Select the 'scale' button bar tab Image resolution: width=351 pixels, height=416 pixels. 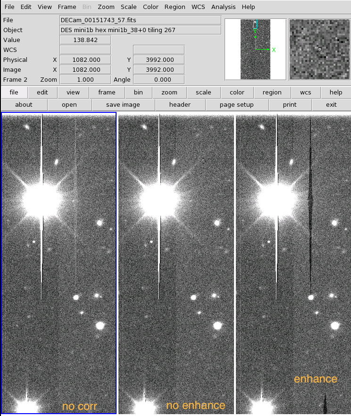pyautogui.click(x=203, y=93)
